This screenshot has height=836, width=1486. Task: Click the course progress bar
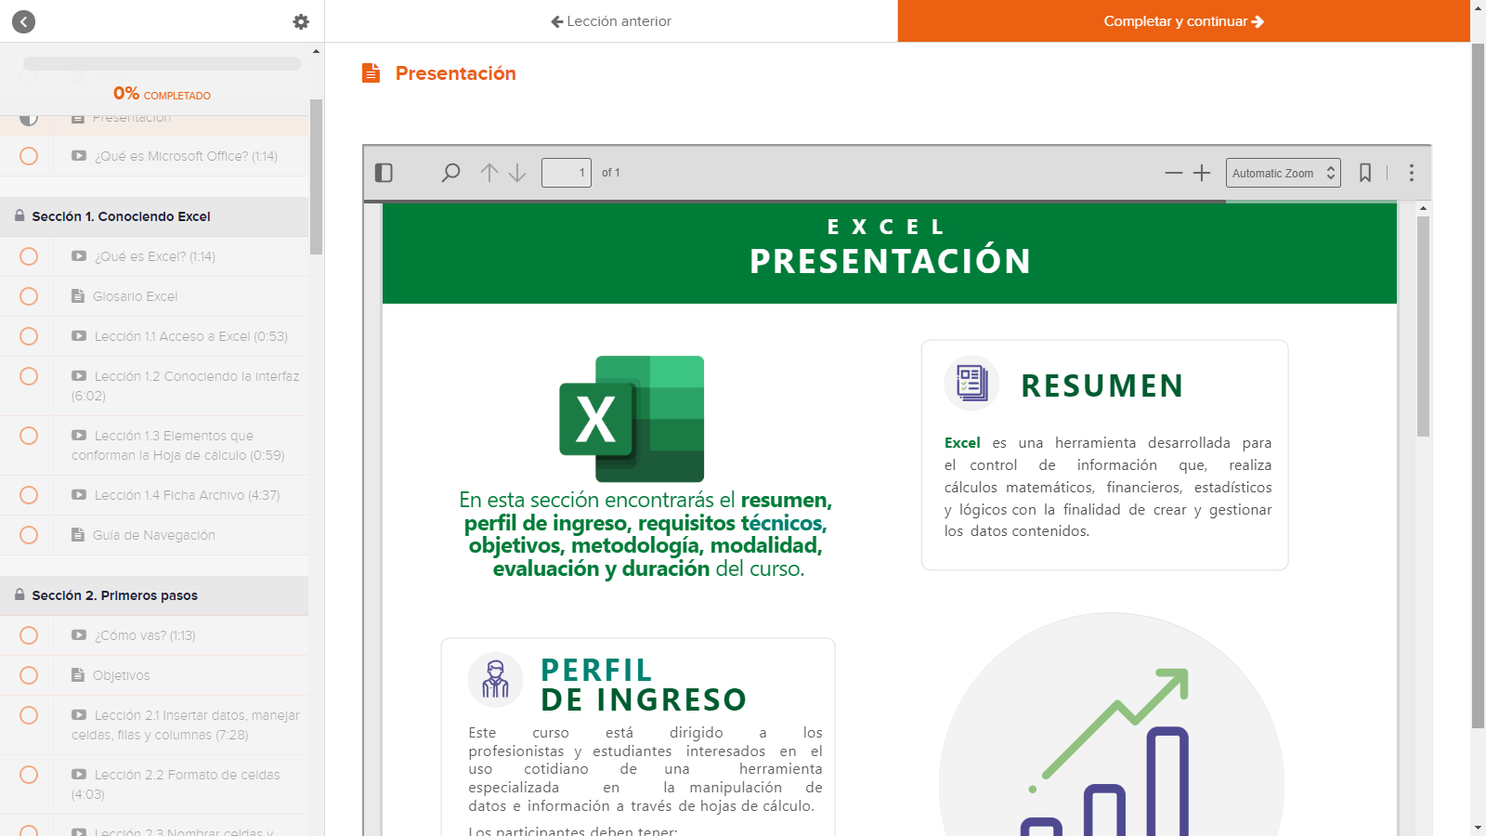click(x=162, y=63)
